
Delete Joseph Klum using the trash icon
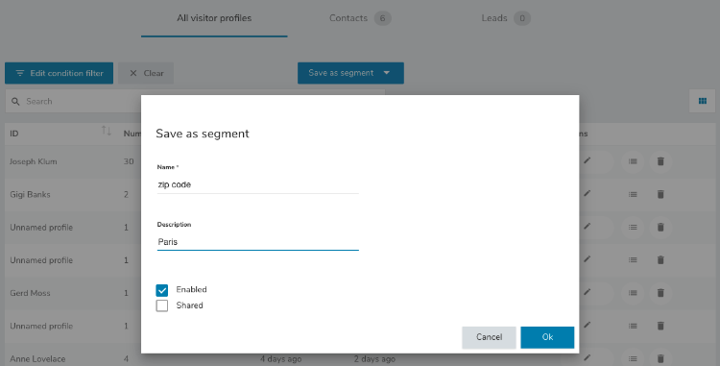[660, 161]
